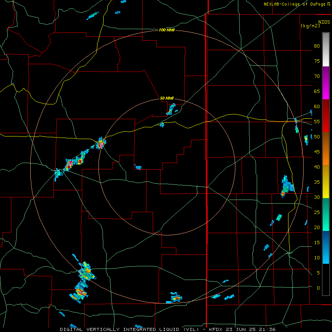The image size is (332, 332).
Task: Click the 21:36 timestamp in caption
Action: click(267, 329)
